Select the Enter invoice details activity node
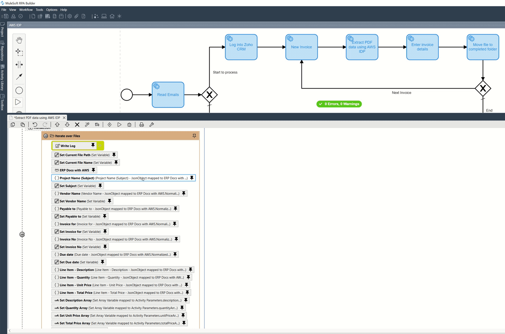The height and width of the screenshot is (334, 505). point(422,47)
